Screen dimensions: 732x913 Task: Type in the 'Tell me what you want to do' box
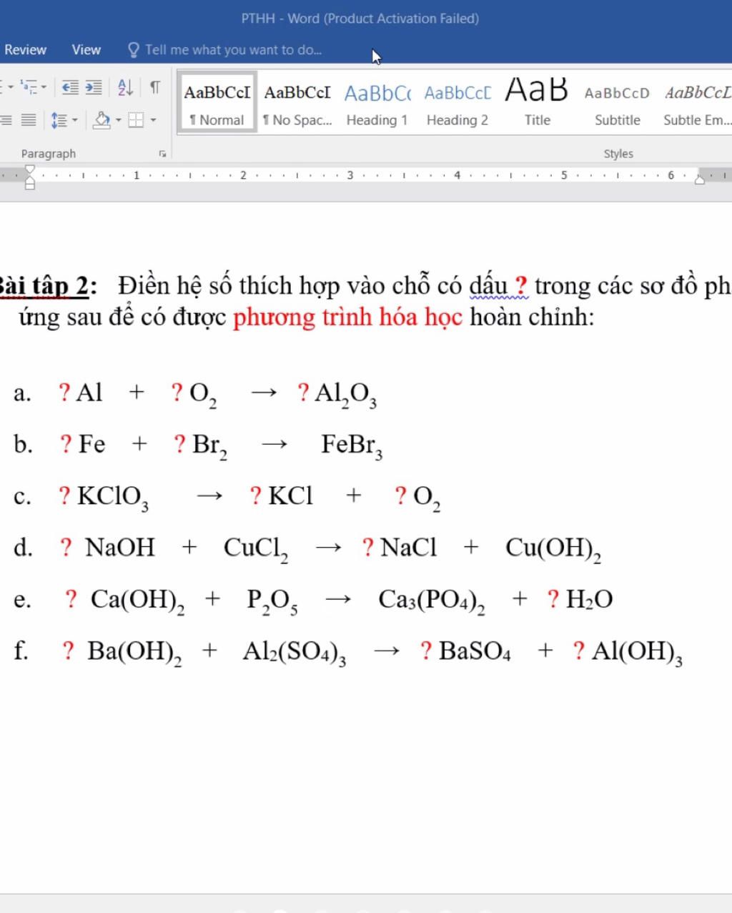coord(233,49)
